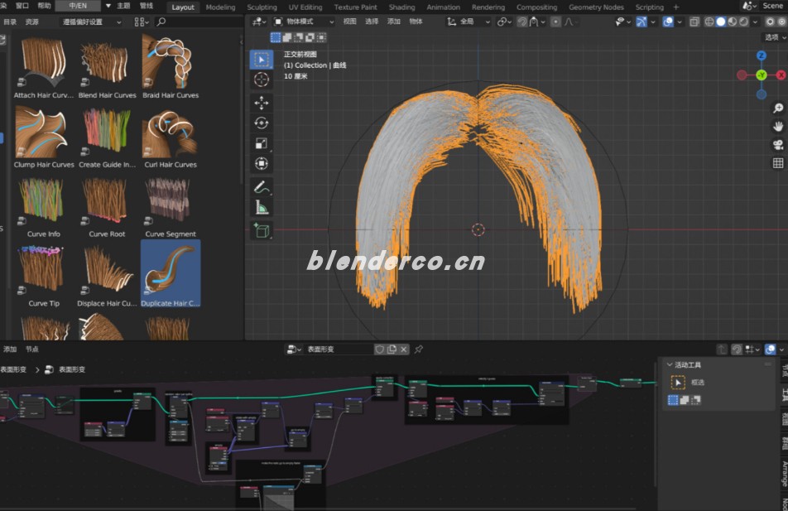Choose Subtract selection mode icon in viewport
This screenshot has width=788, height=511.
pos(299,37)
